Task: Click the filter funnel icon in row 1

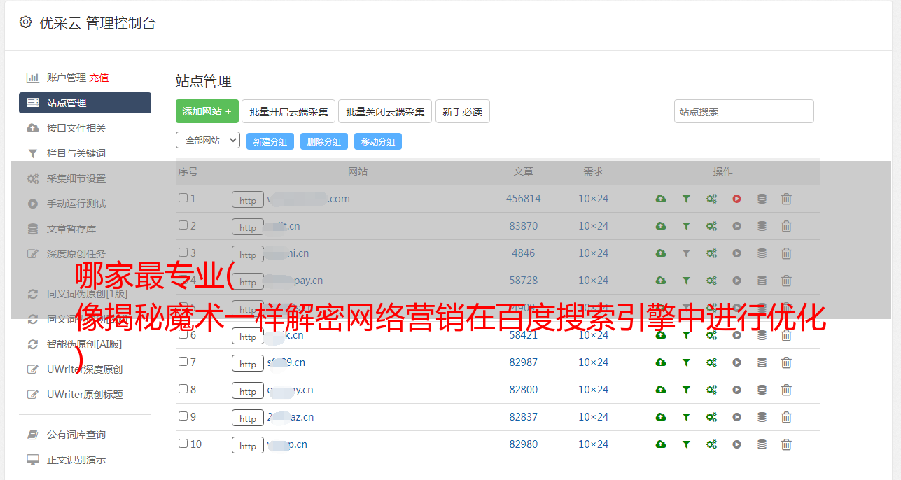Action: (x=686, y=199)
